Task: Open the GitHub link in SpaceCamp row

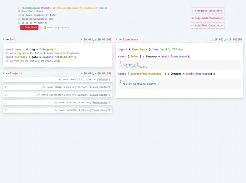Action: click(x=82, y=95)
